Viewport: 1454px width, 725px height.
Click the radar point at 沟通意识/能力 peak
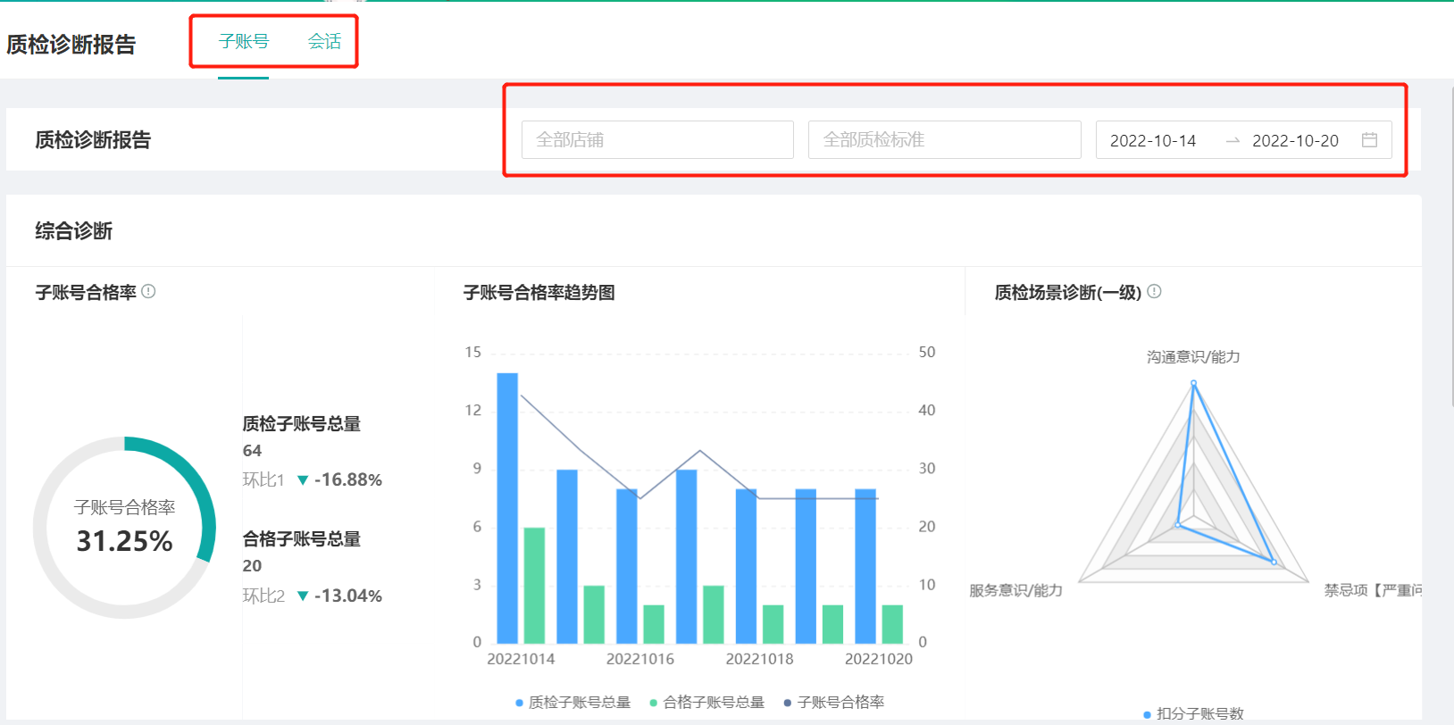click(x=1193, y=384)
